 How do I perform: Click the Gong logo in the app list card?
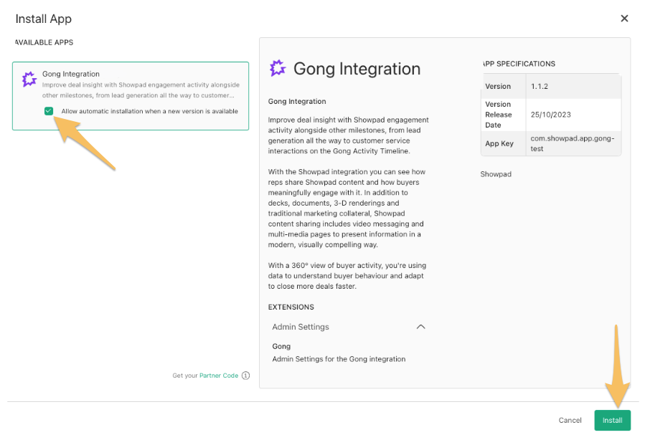(29, 79)
